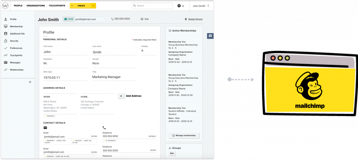Click the Groups Edit button
Viewport: 358px width, 160px height.
(x=172, y=153)
